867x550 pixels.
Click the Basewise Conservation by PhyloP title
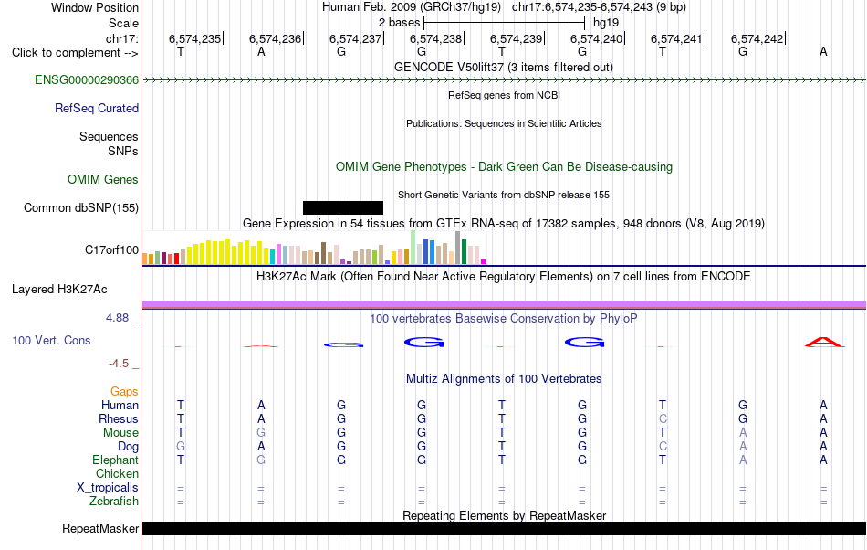(x=504, y=319)
